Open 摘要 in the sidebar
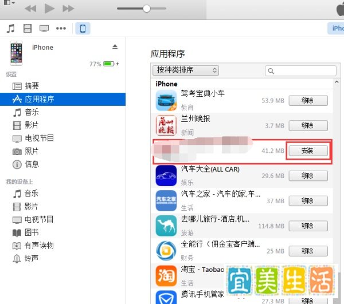 coord(62,86)
